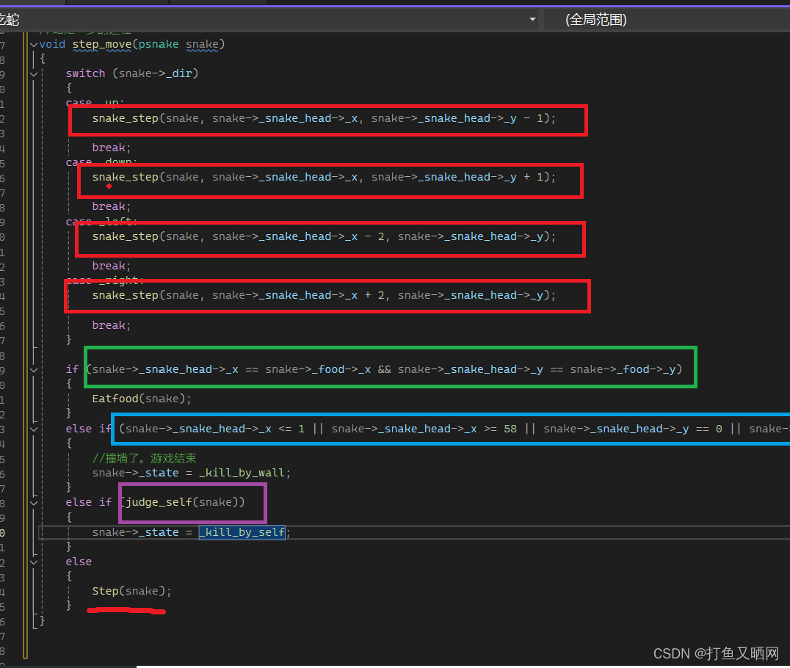Place cursor on switch keyword
Viewport: 790px width, 668px height.
(x=86, y=73)
